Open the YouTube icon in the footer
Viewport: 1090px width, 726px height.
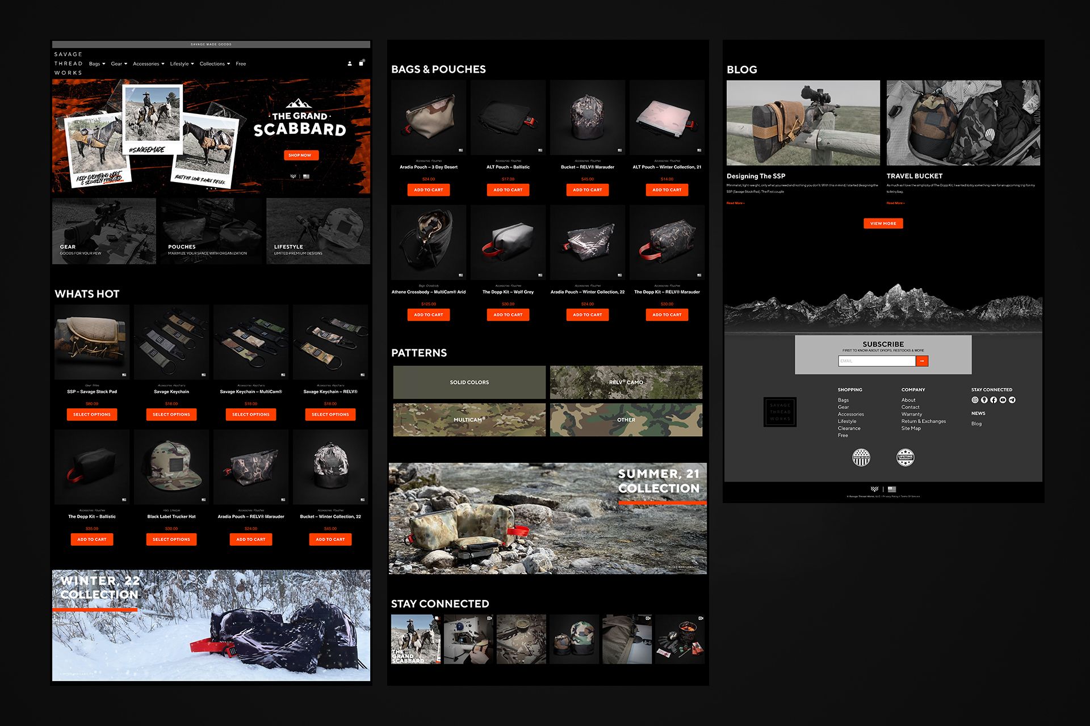tap(1003, 400)
